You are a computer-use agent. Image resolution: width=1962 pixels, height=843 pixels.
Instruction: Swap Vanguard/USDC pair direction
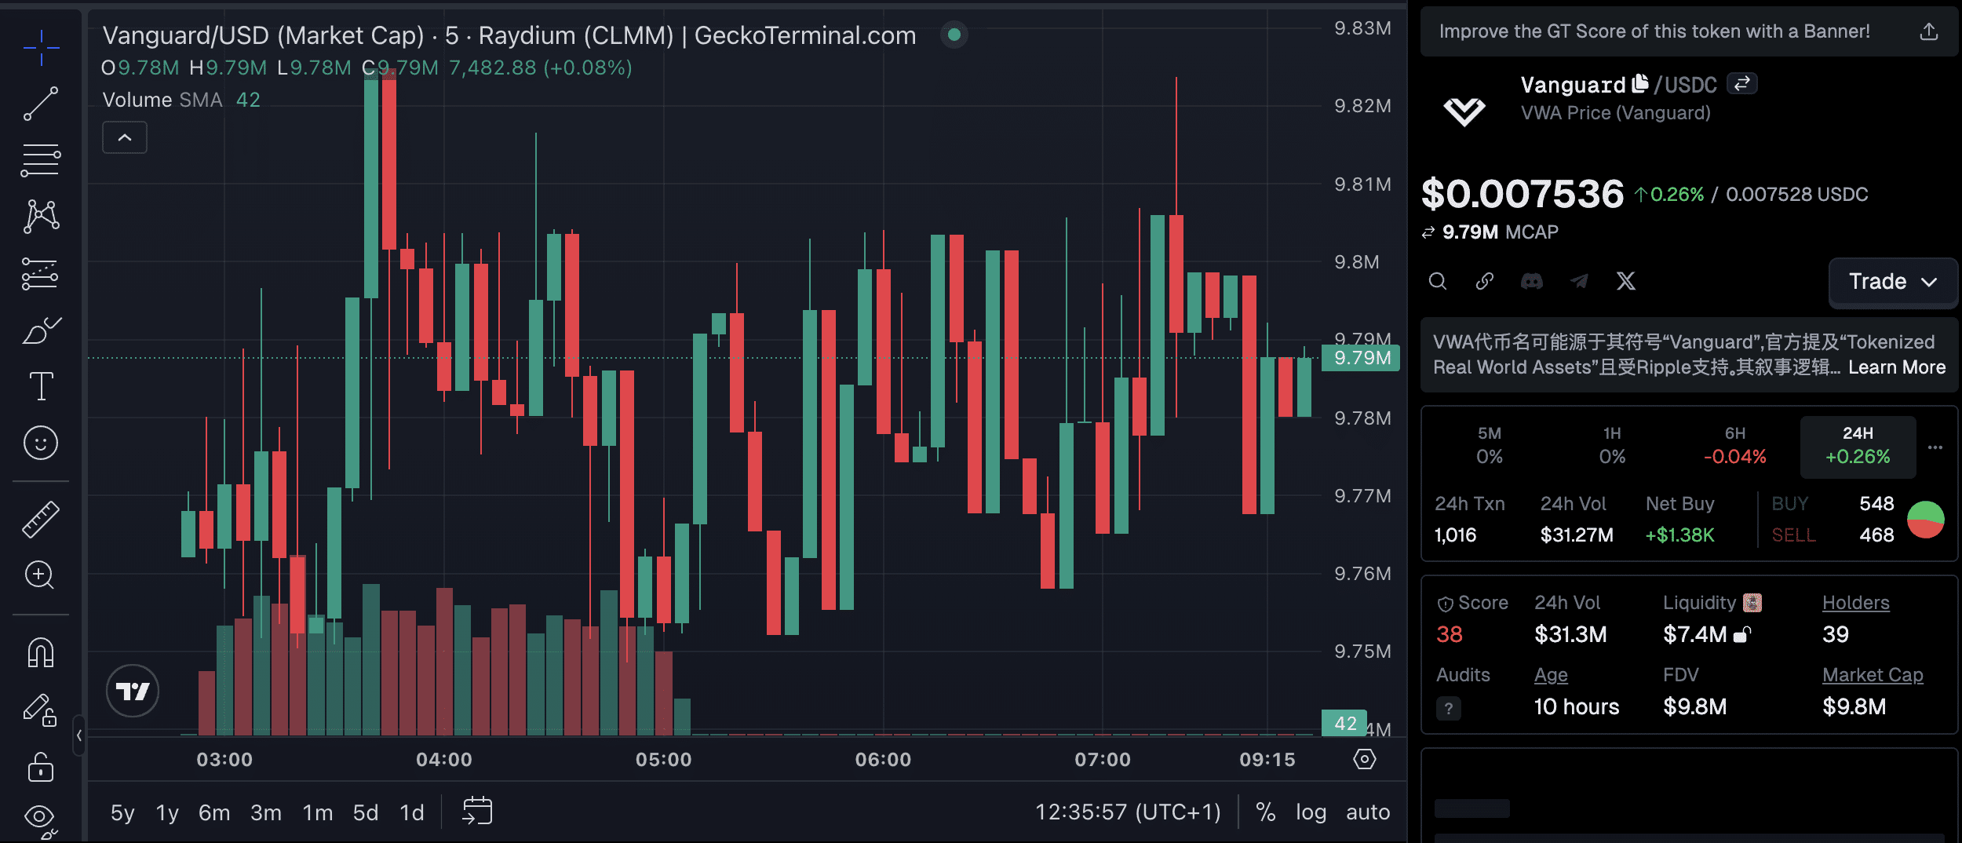coord(1742,83)
